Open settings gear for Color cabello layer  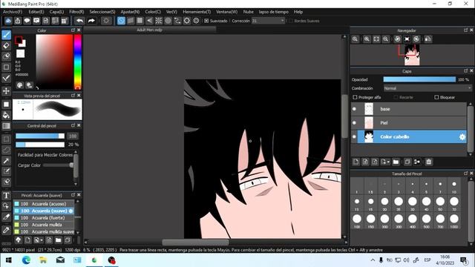pyautogui.click(x=462, y=136)
